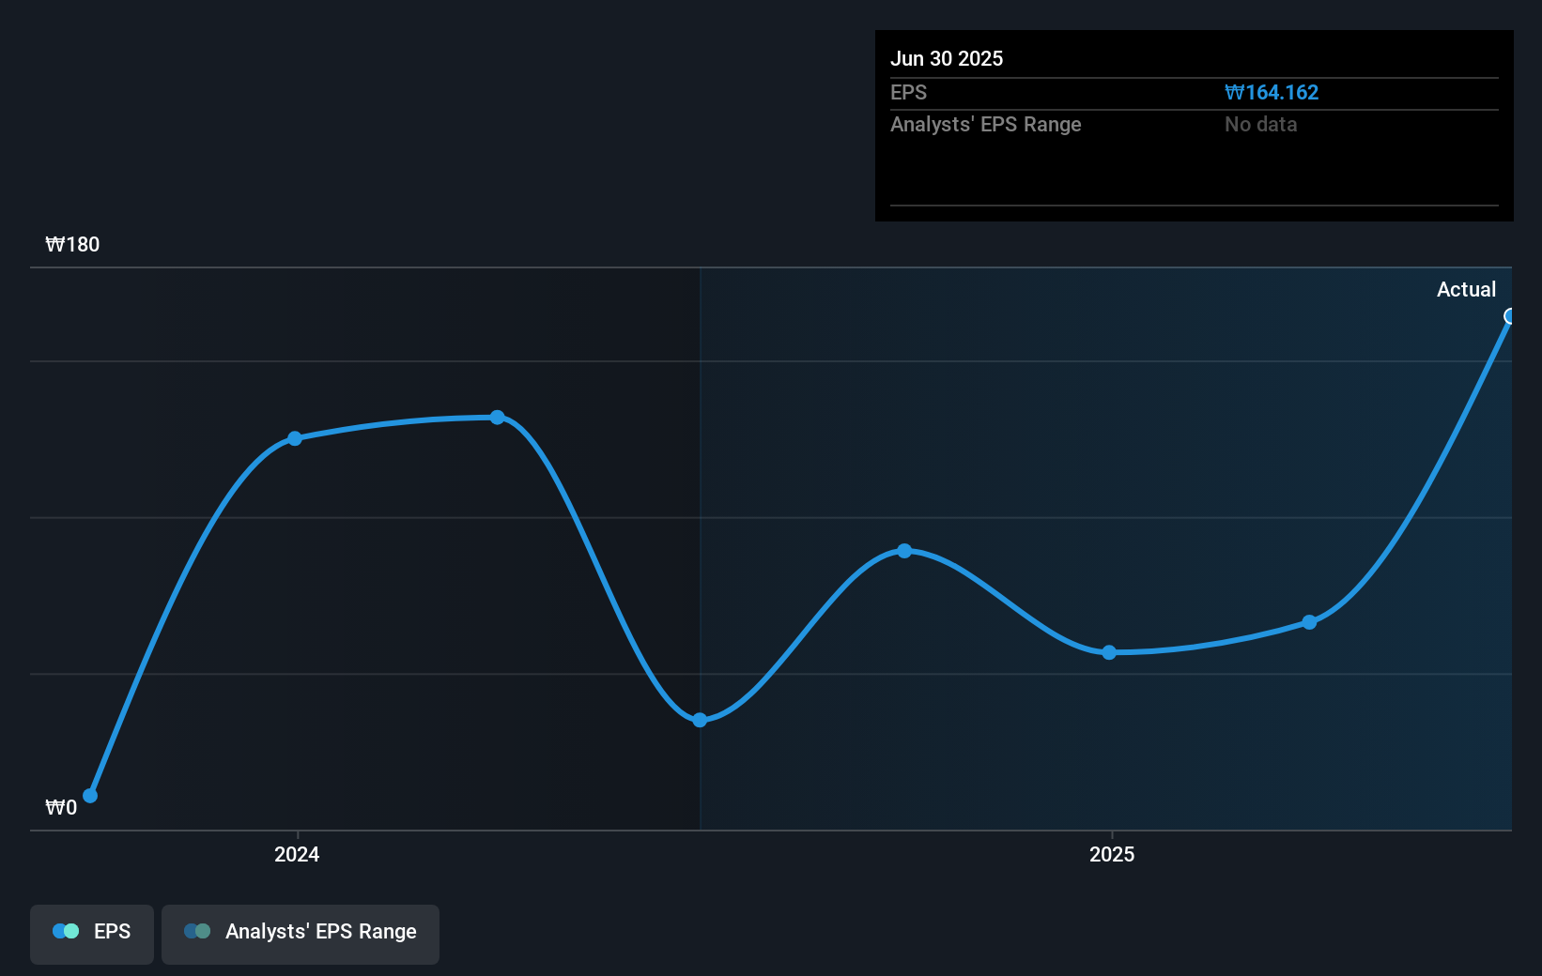Screen dimensions: 1542x976
Task: Click the Analysts' EPS Range legend dots icon
Action: 198,931
